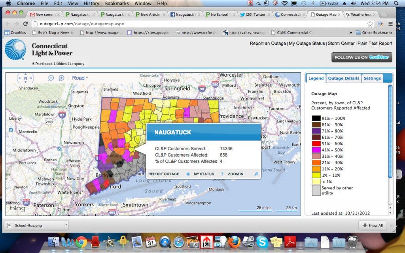Click the map zoom out (minus) icon
Screen dimensions: 405x253
51,78
